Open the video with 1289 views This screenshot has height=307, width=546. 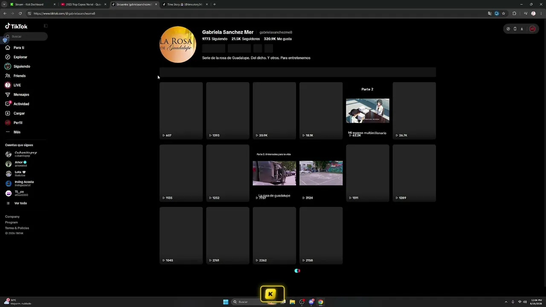414,173
